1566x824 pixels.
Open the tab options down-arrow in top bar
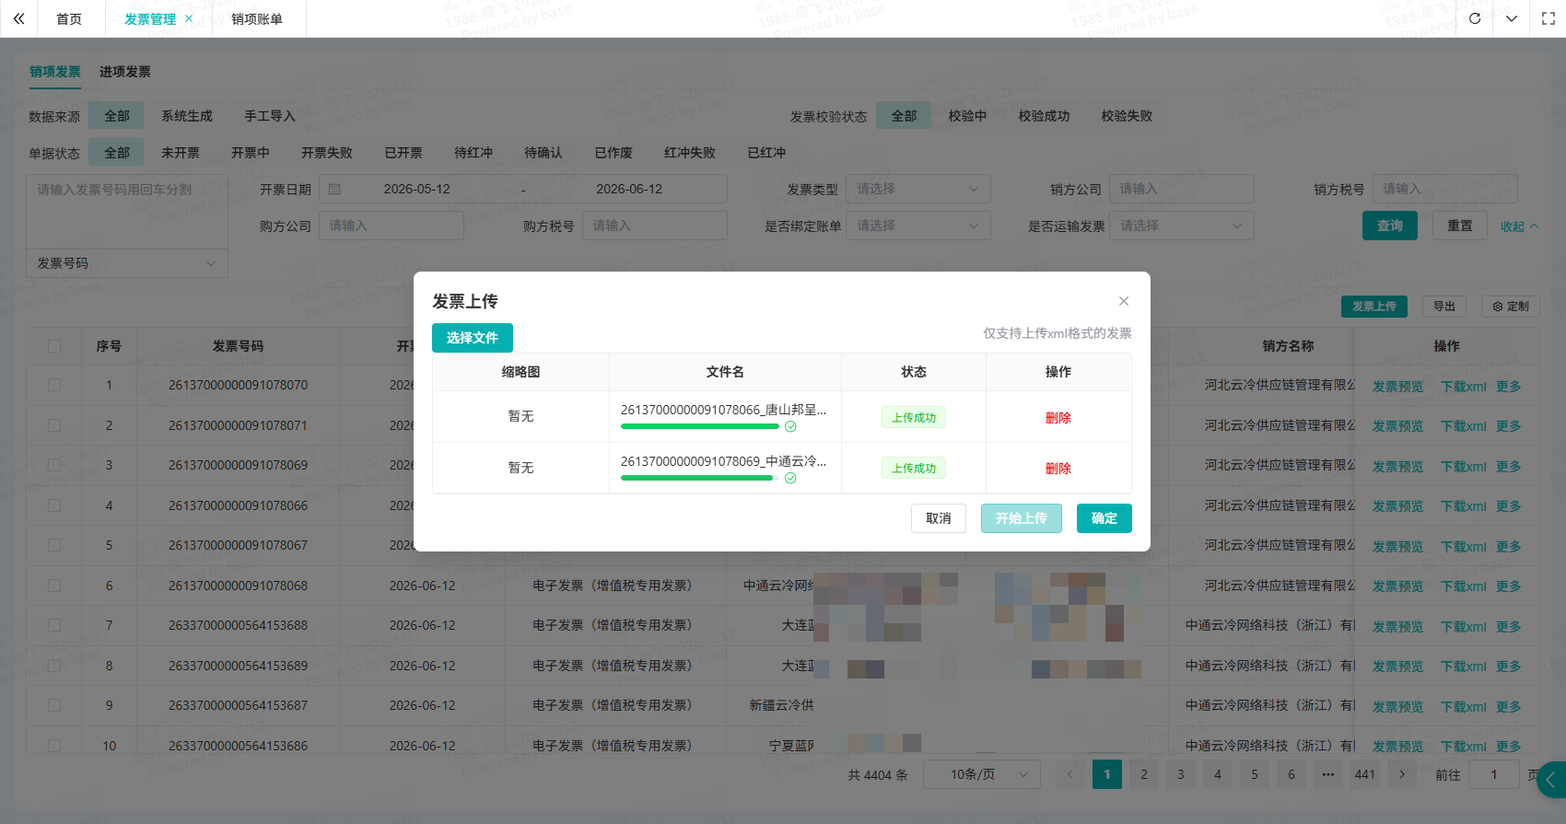1512,18
